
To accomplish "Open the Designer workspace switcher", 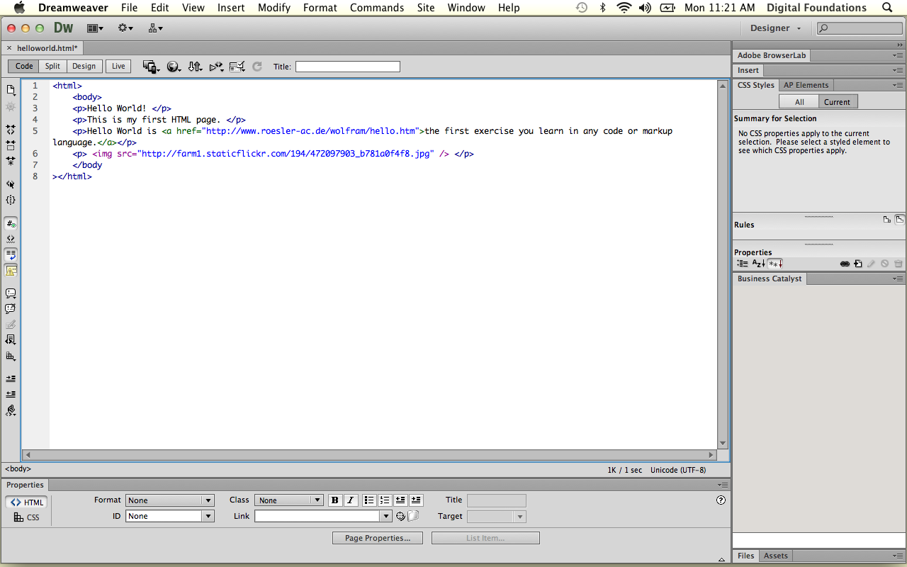I will [775, 28].
